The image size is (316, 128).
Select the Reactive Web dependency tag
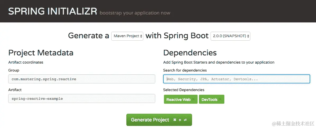pos(181,99)
